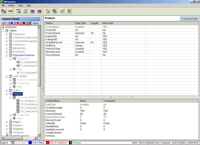Open the Tools menu
Image resolution: width=200 pixels, height=145 pixels.
(20, 5)
